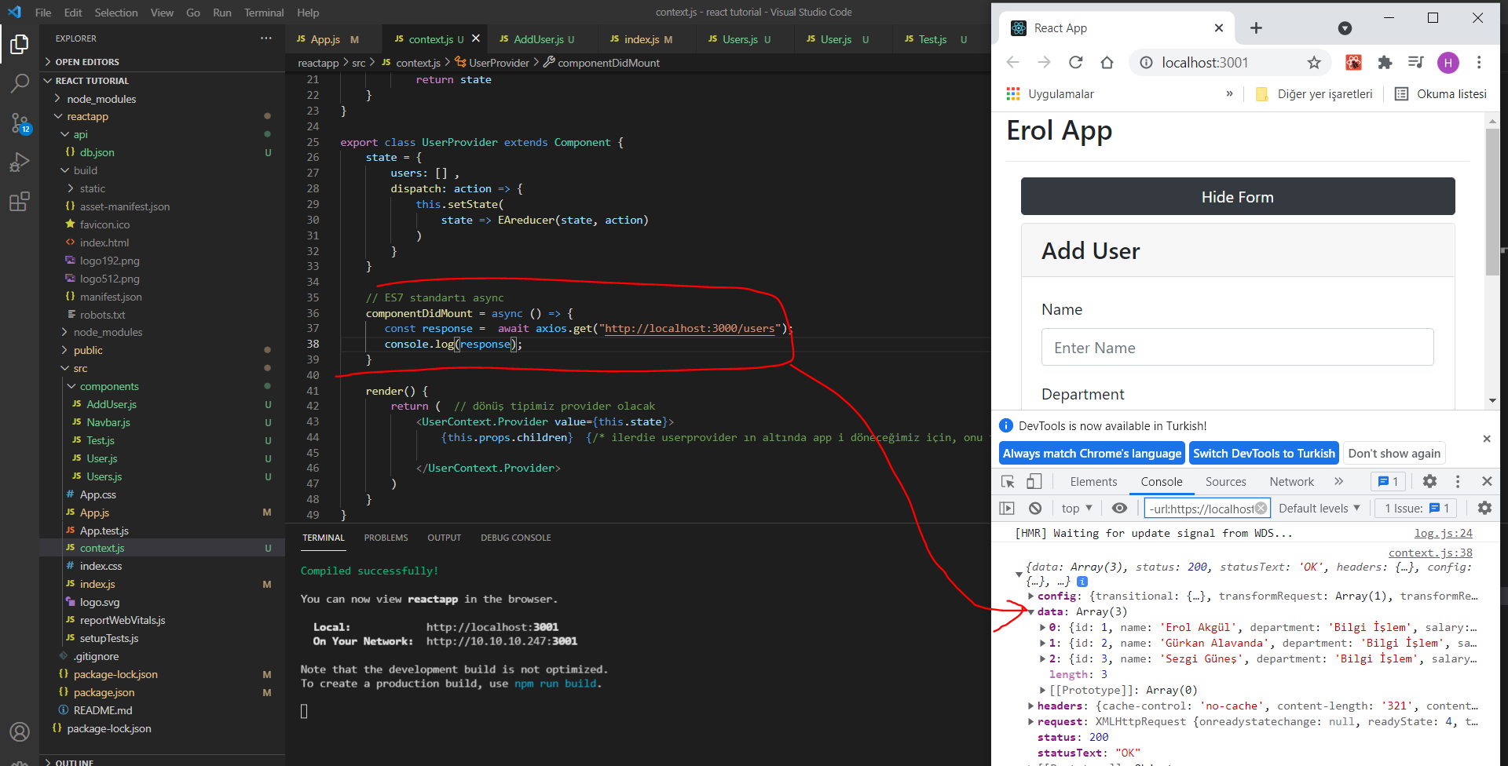
Task: Click the Enter Name input field
Action: (1237, 348)
